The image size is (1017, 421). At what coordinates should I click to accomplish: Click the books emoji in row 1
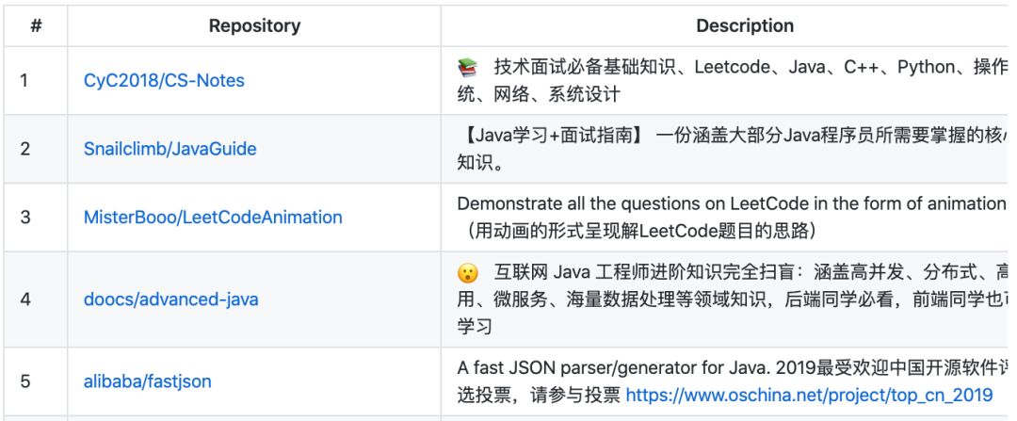click(x=467, y=67)
